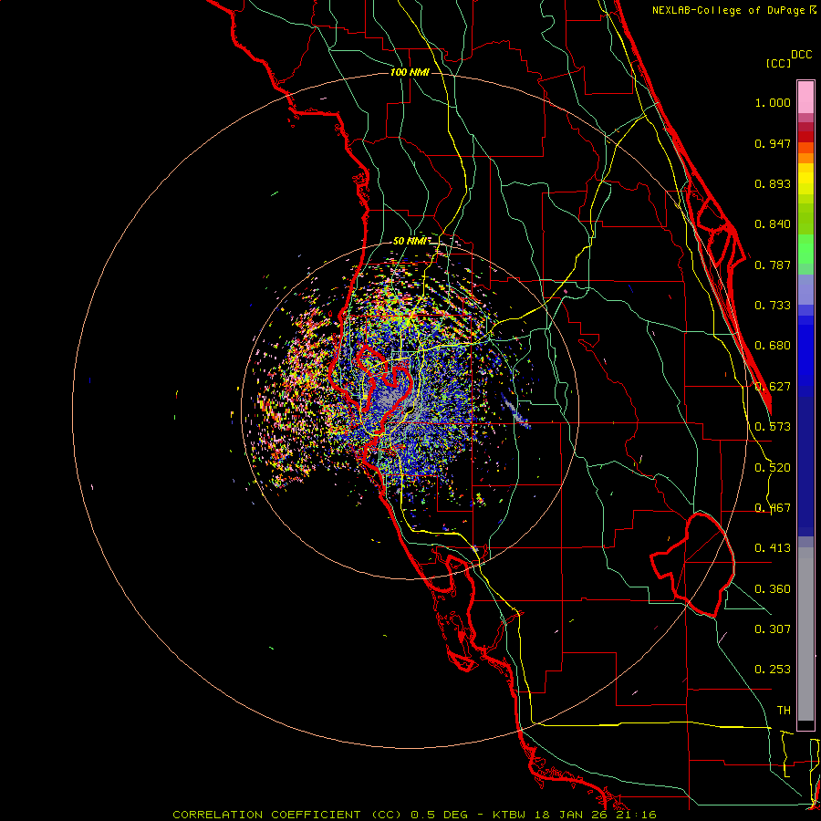This screenshot has width=821, height=821.
Task: Click the 0.680 scale value
Action: tap(773, 346)
